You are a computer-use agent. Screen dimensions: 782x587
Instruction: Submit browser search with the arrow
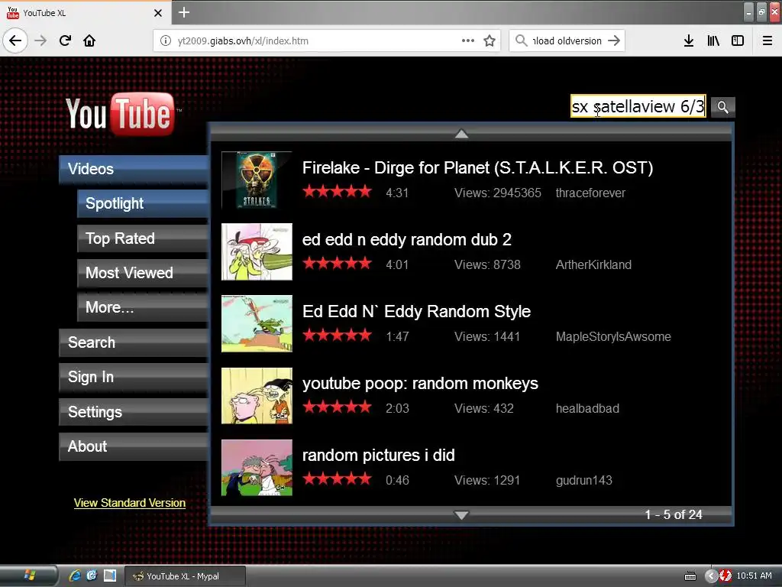coord(615,41)
